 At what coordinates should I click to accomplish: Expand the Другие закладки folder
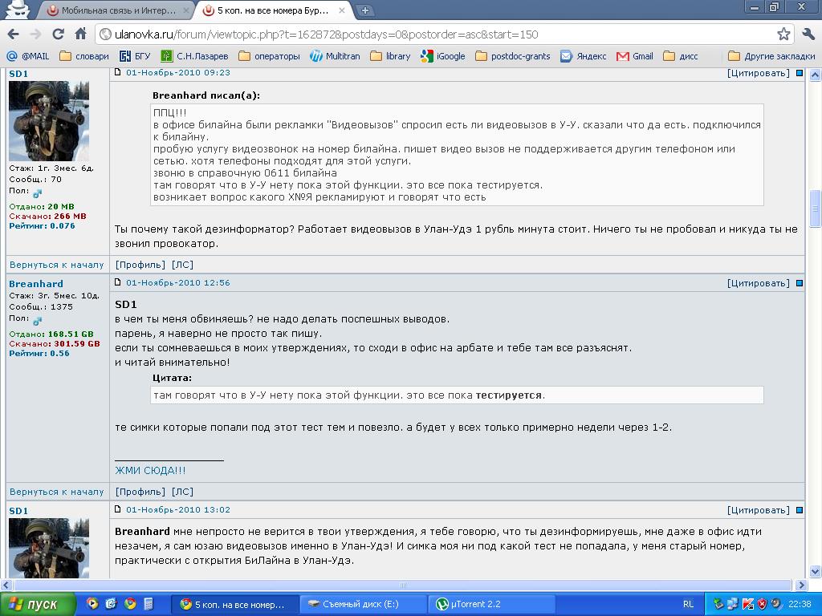click(x=771, y=56)
